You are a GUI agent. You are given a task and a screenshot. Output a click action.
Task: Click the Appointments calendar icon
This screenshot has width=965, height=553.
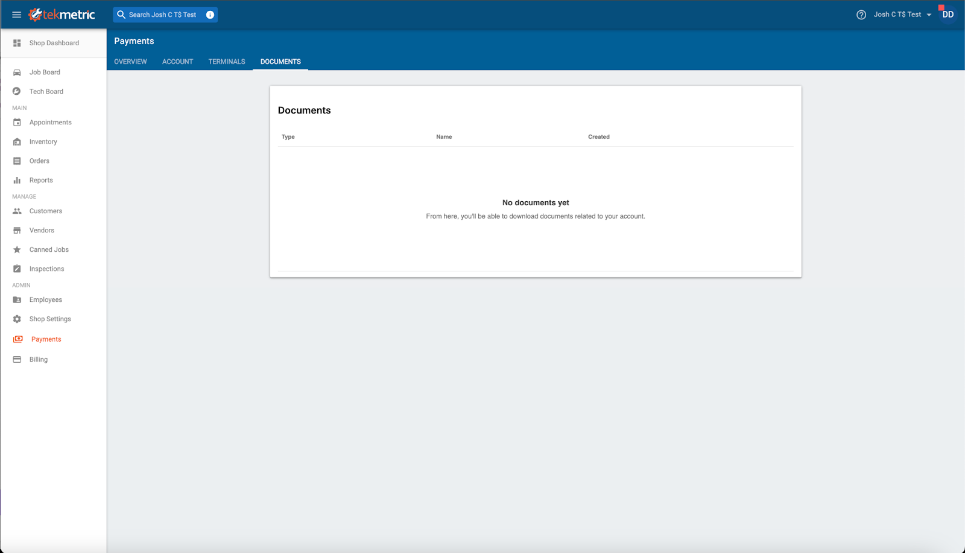[x=17, y=123]
